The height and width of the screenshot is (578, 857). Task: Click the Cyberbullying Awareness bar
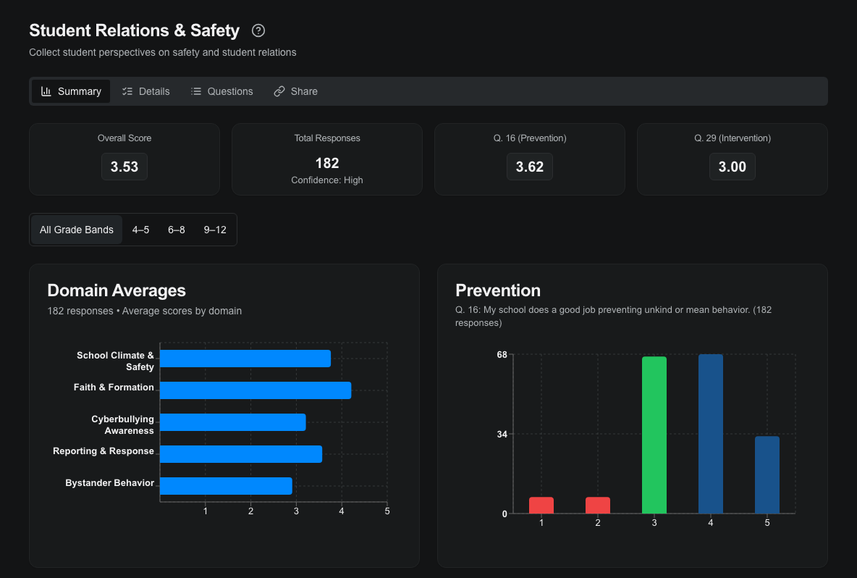[233, 422]
